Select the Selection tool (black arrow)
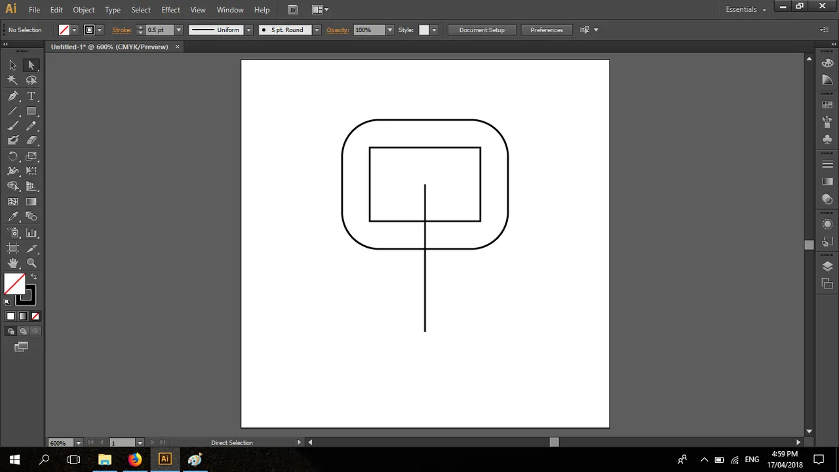839x472 pixels. tap(12, 65)
